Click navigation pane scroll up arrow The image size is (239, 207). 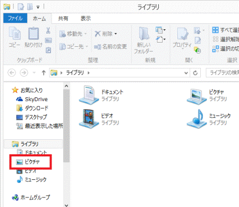pos(66,86)
